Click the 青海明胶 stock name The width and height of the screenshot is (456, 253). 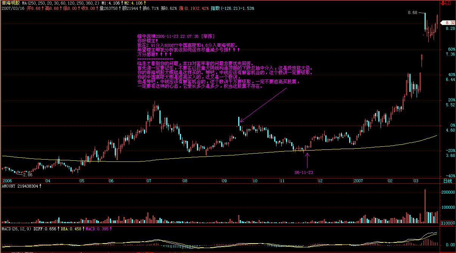(10, 3)
